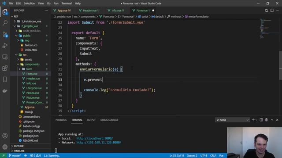
Task: Open changes compare icon in editor toolbar
Action: point(266,11)
